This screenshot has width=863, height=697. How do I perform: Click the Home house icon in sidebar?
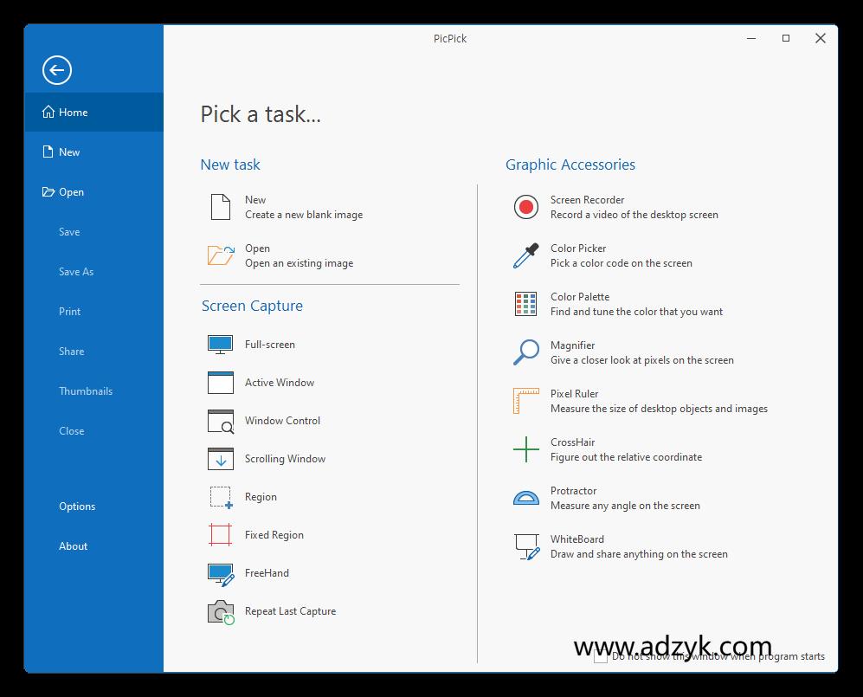(x=48, y=113)
